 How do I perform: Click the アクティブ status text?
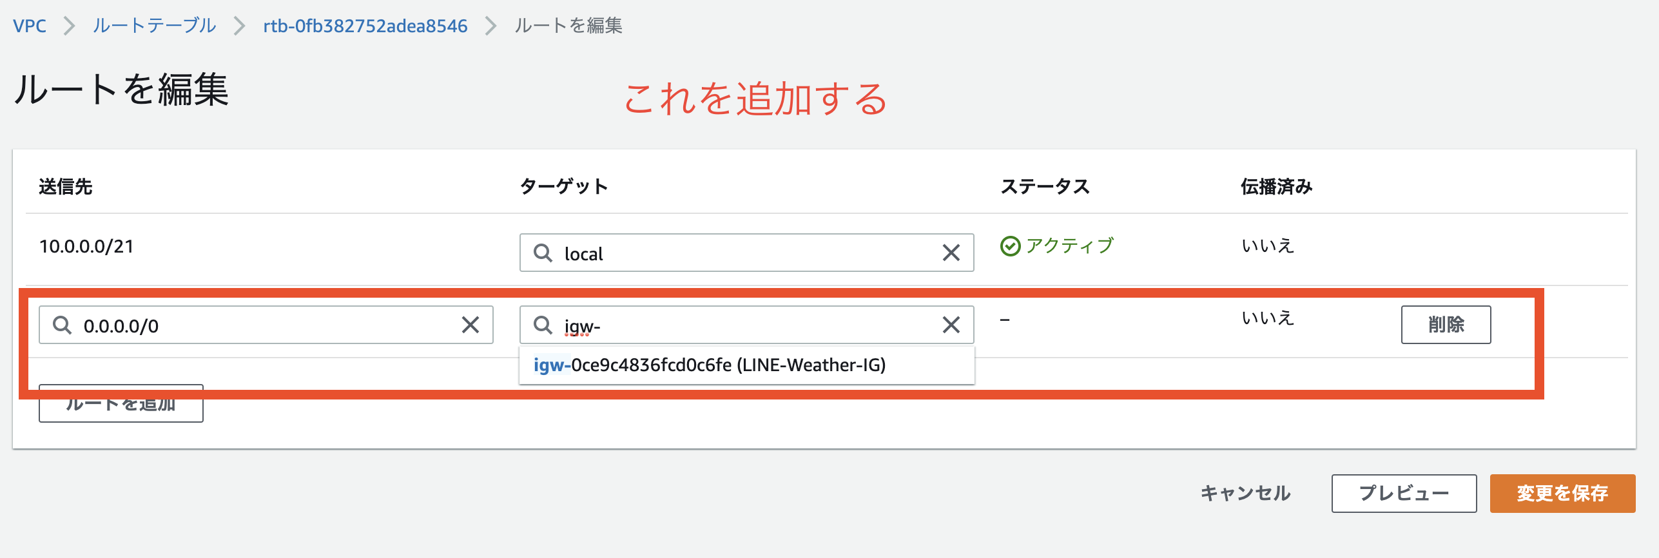[x=1070, y=246]
